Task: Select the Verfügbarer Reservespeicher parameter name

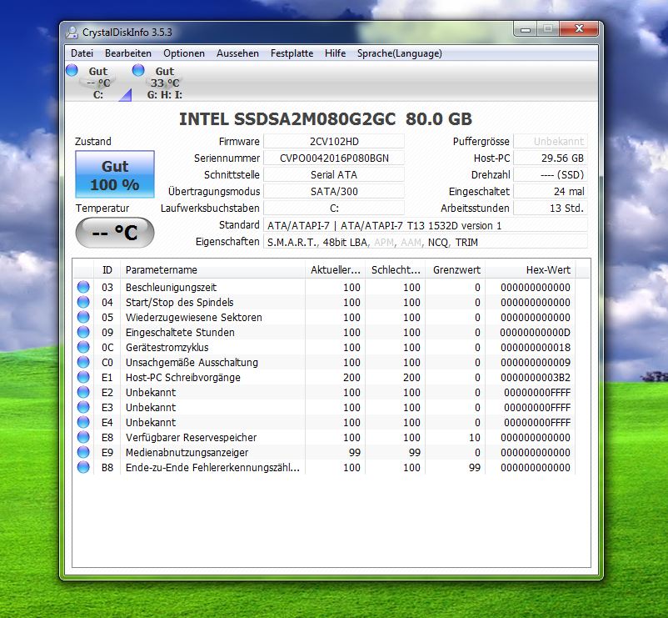Action: pyautogui.click(x=191, y=437)
